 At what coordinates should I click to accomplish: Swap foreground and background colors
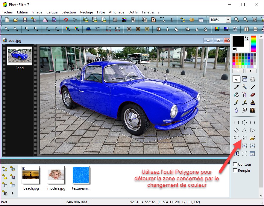[x=247, y=38]
